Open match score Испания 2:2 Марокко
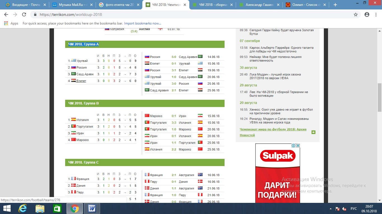Viewport: 382px width, 214px height. (174, 149)
